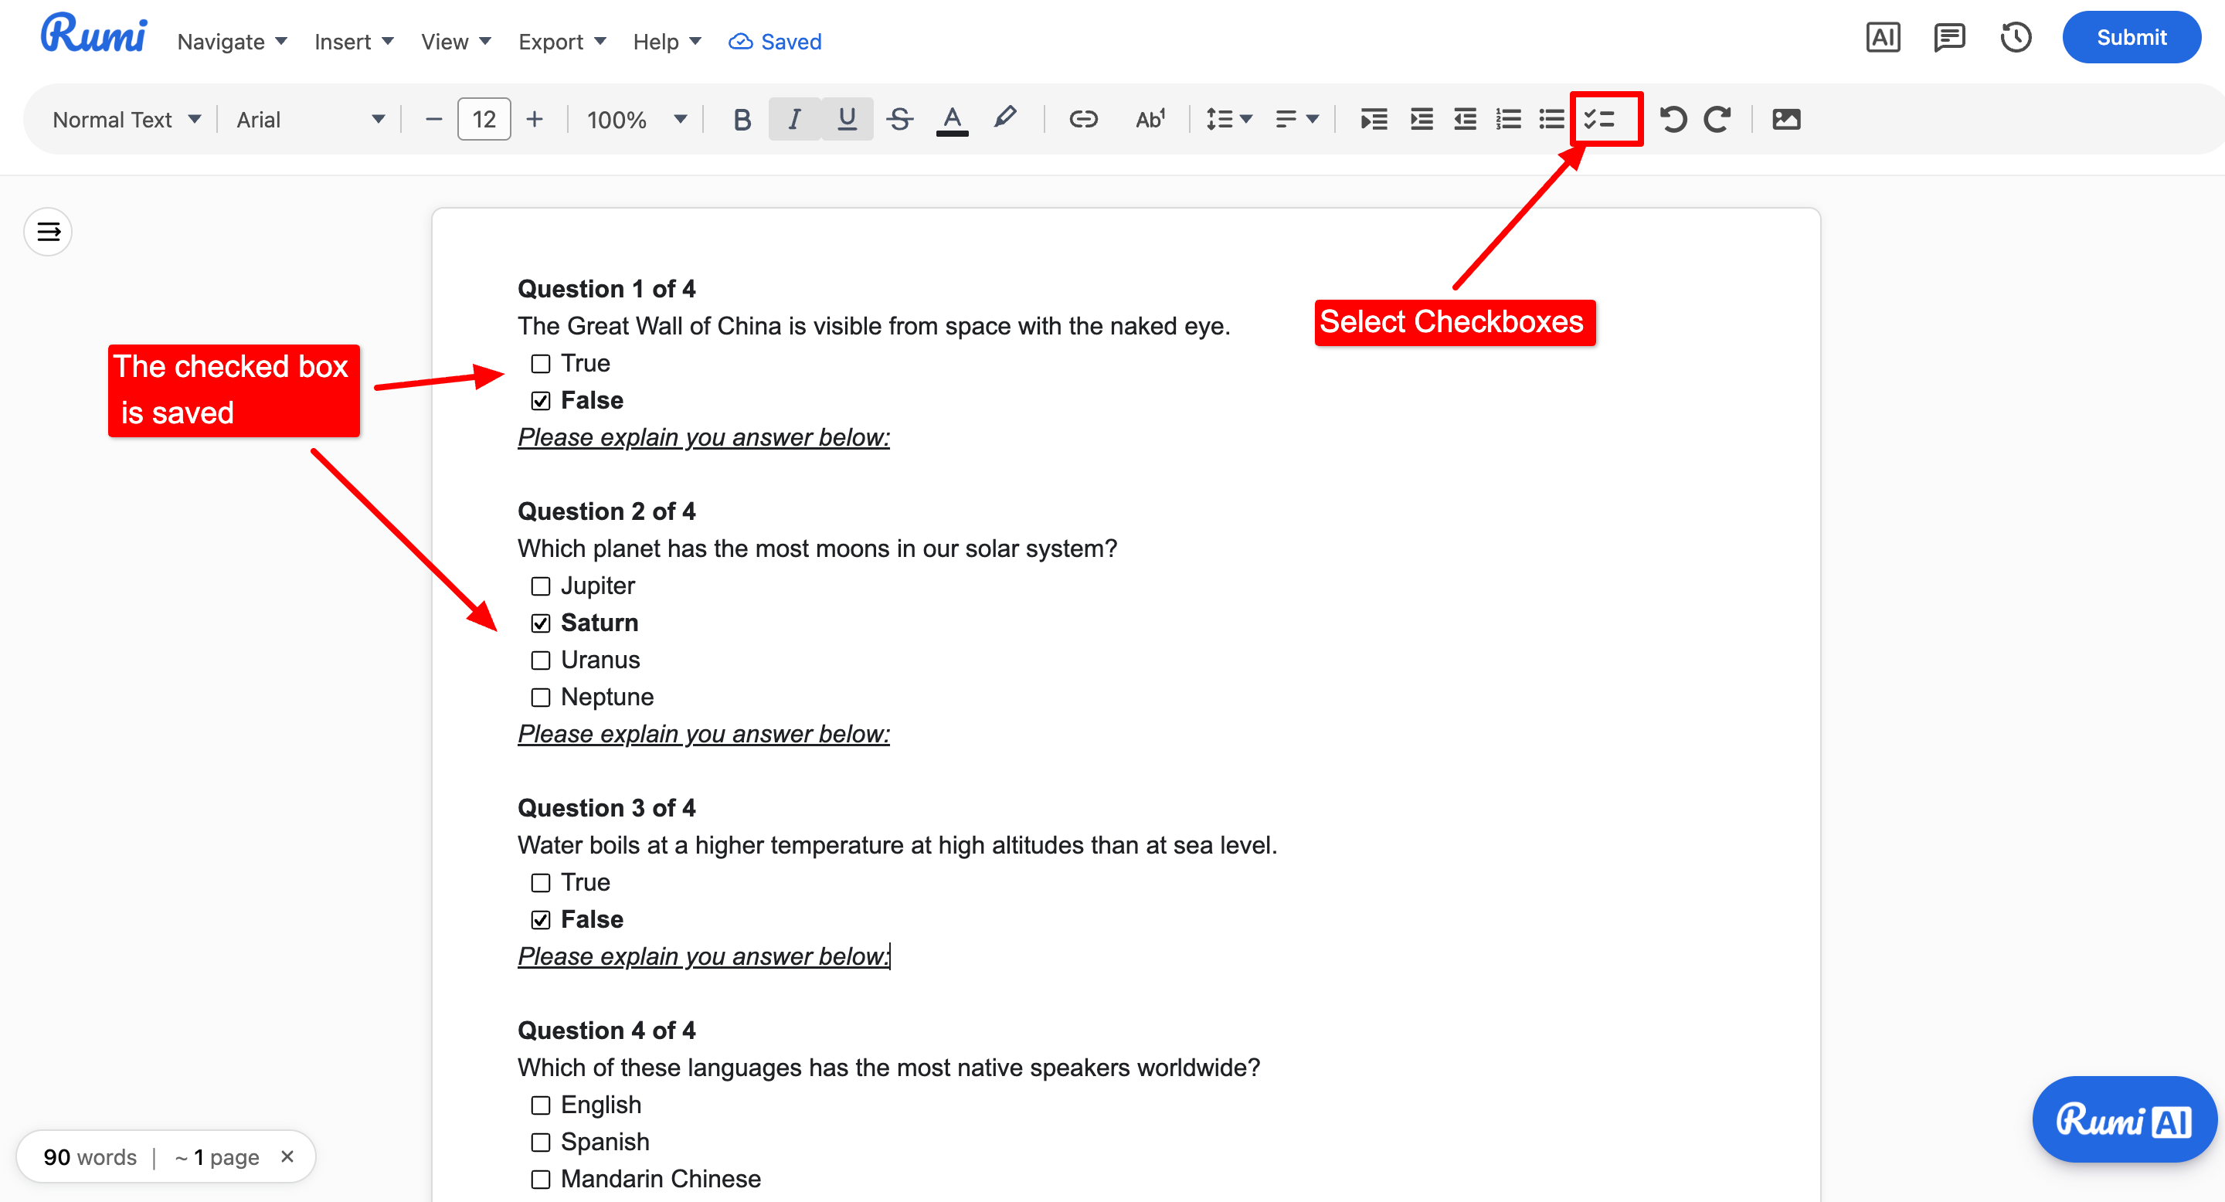Open the document outline sidebar button
This screenshot has height=1202, width=2225.
pyautogui.click(x=49, y=232)
